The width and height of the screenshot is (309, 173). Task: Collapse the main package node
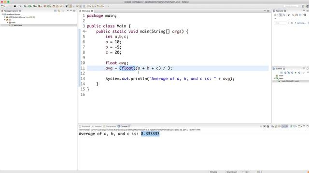8,23
